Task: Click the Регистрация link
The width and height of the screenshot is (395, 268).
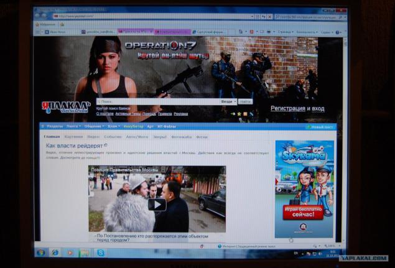Action: coord(288,109)
